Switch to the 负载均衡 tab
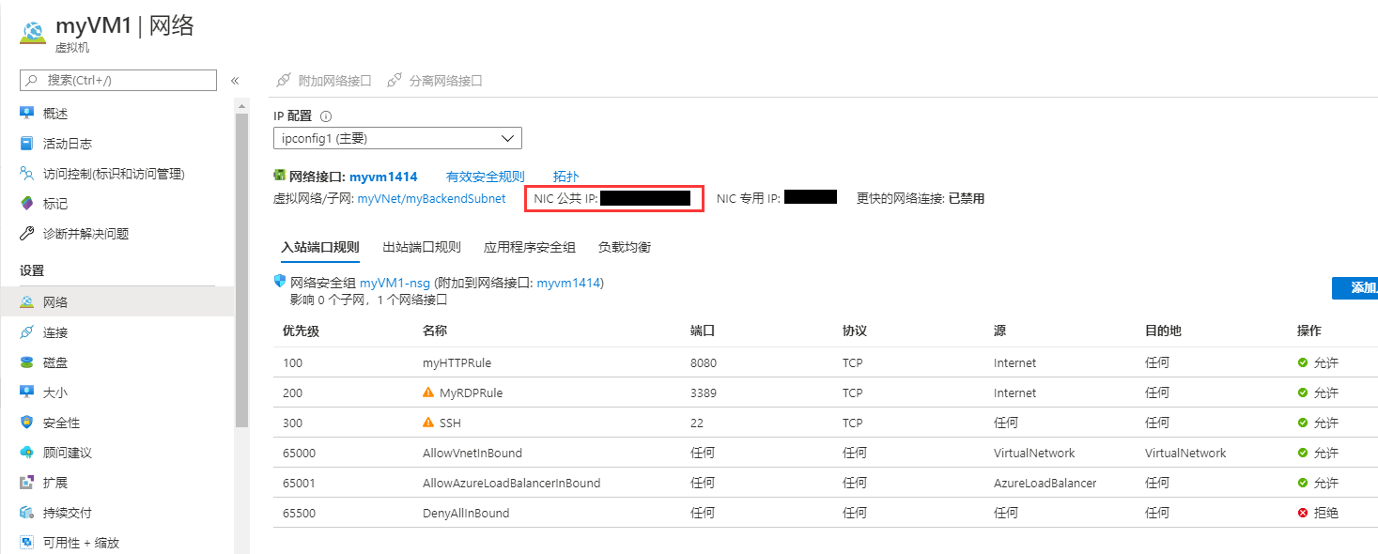1378x554 pixels. point(625,247)
